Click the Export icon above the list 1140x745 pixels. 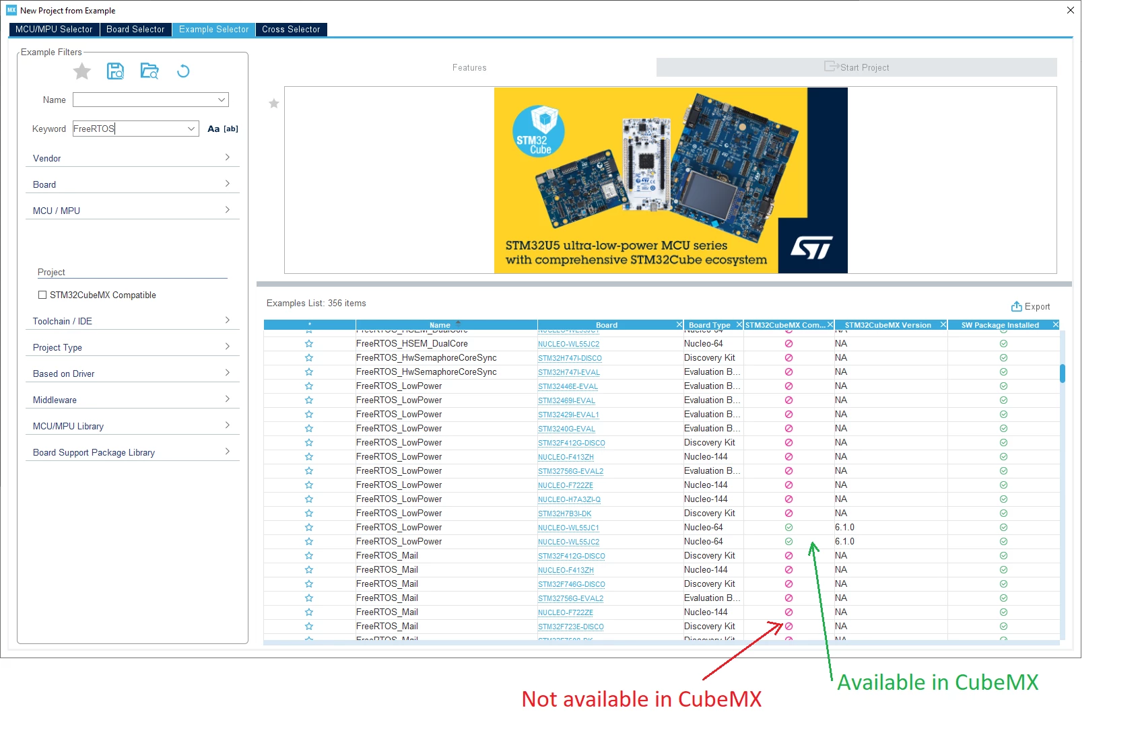(1016, 306)
